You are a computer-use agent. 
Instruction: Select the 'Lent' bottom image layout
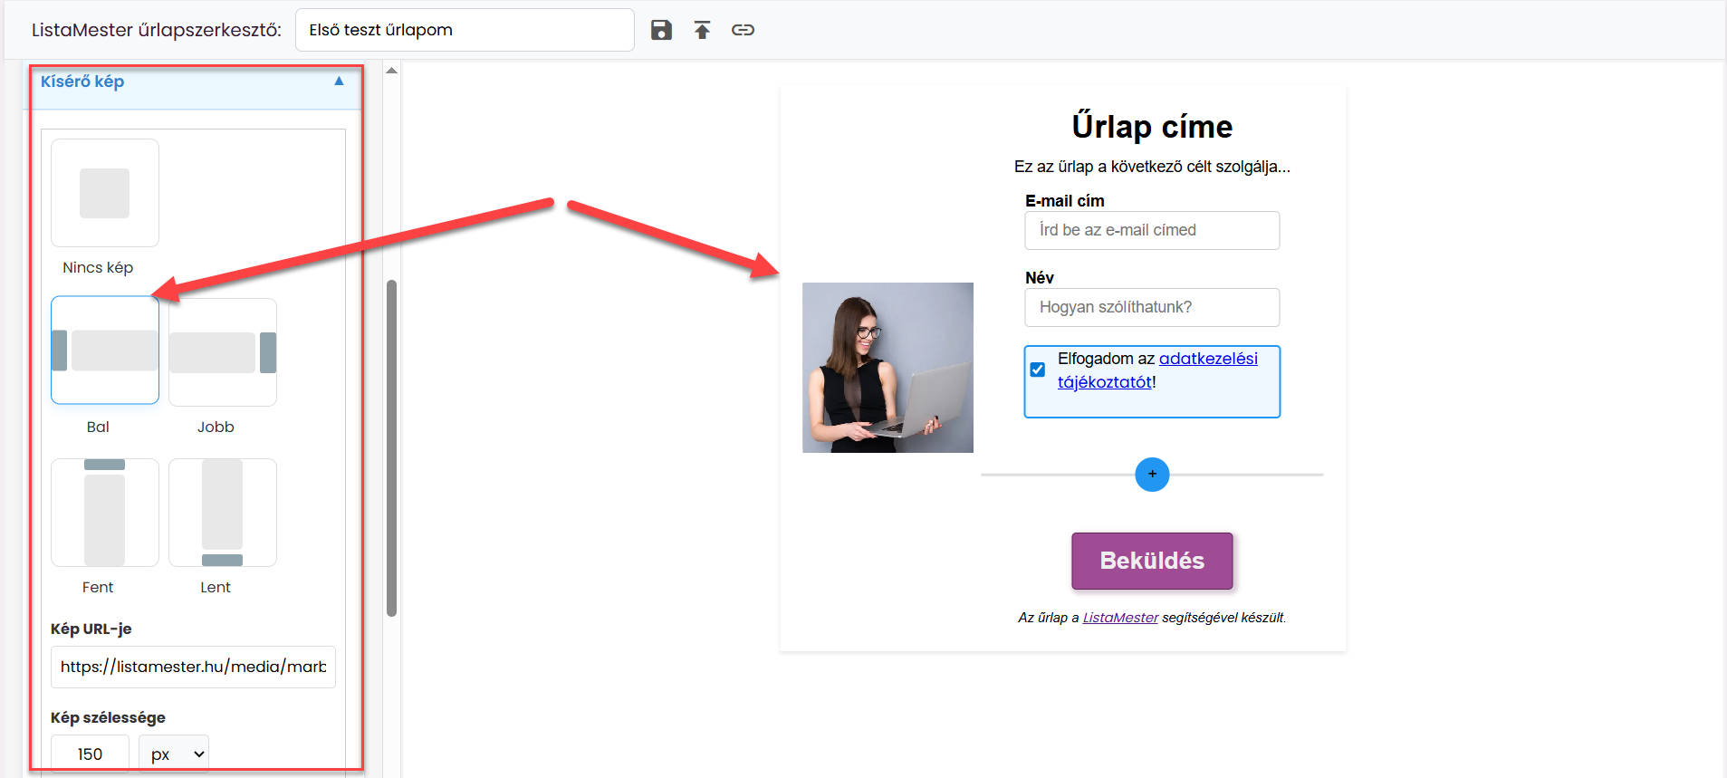[x=223, y=513]
